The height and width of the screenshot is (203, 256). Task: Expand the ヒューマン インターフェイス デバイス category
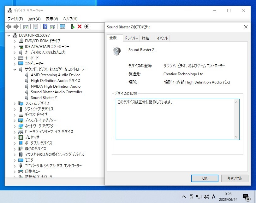[x=15, y=132]
